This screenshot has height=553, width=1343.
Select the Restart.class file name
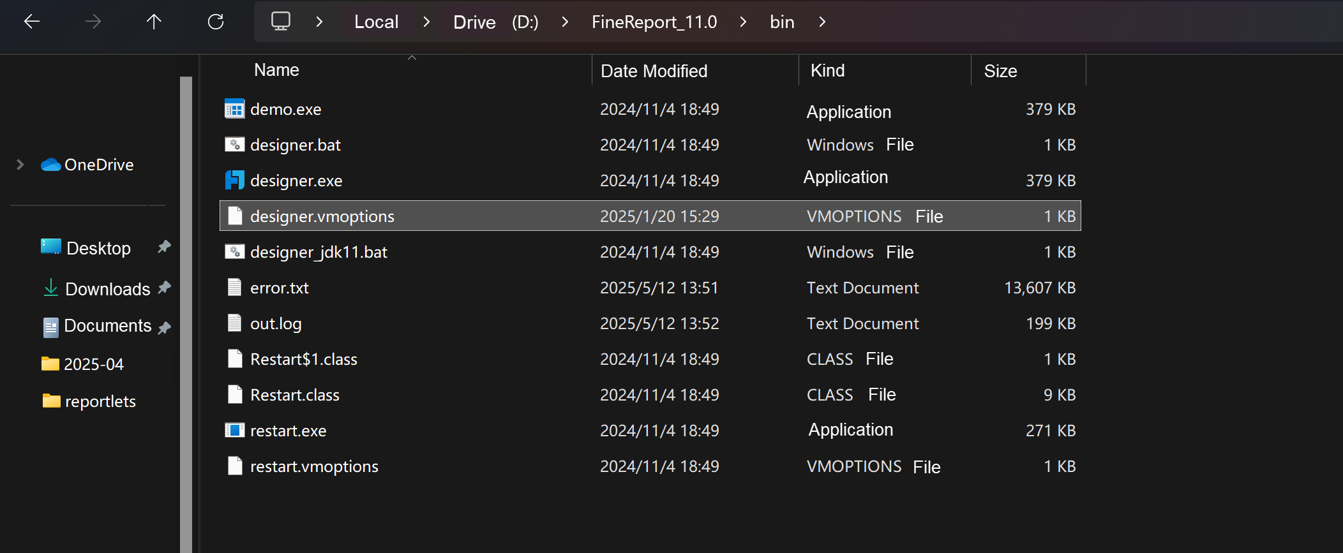(x=295, y=395)
